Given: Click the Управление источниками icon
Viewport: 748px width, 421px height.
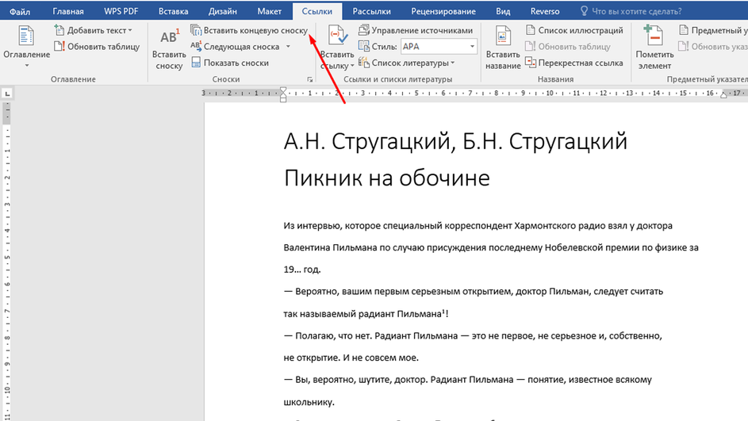Looking at the screenshot, I should [x=363, y=30].
